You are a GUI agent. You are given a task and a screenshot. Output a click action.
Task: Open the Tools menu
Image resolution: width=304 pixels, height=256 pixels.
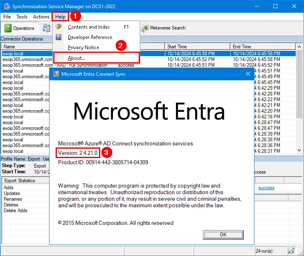(x=22, y=17)
